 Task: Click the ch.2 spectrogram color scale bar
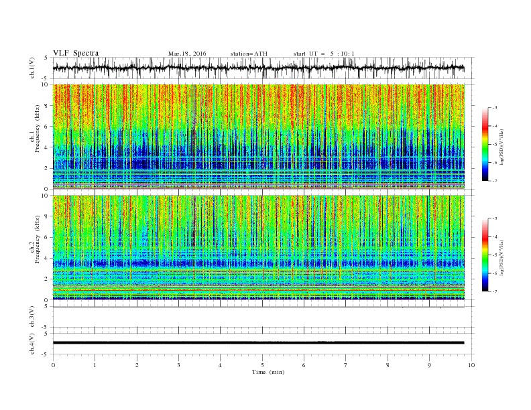tap(485, 255)
